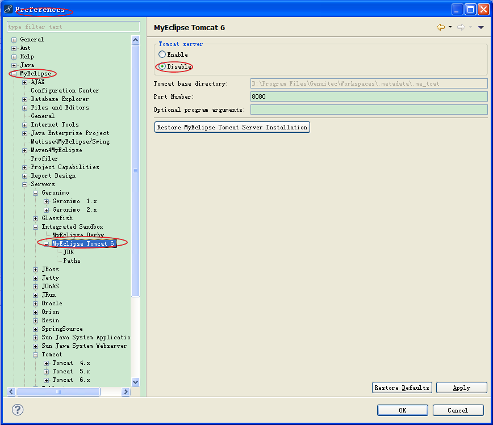Click the back navigation arrow icon
This screenshot has width=493, height=425.
click(441, 27)
